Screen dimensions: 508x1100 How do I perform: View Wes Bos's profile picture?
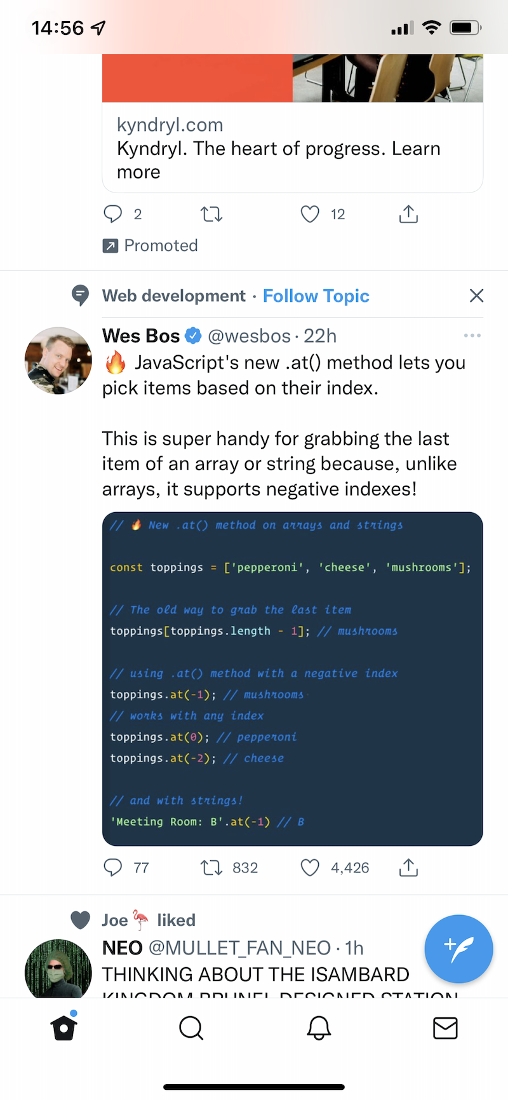tap(58, 360)
